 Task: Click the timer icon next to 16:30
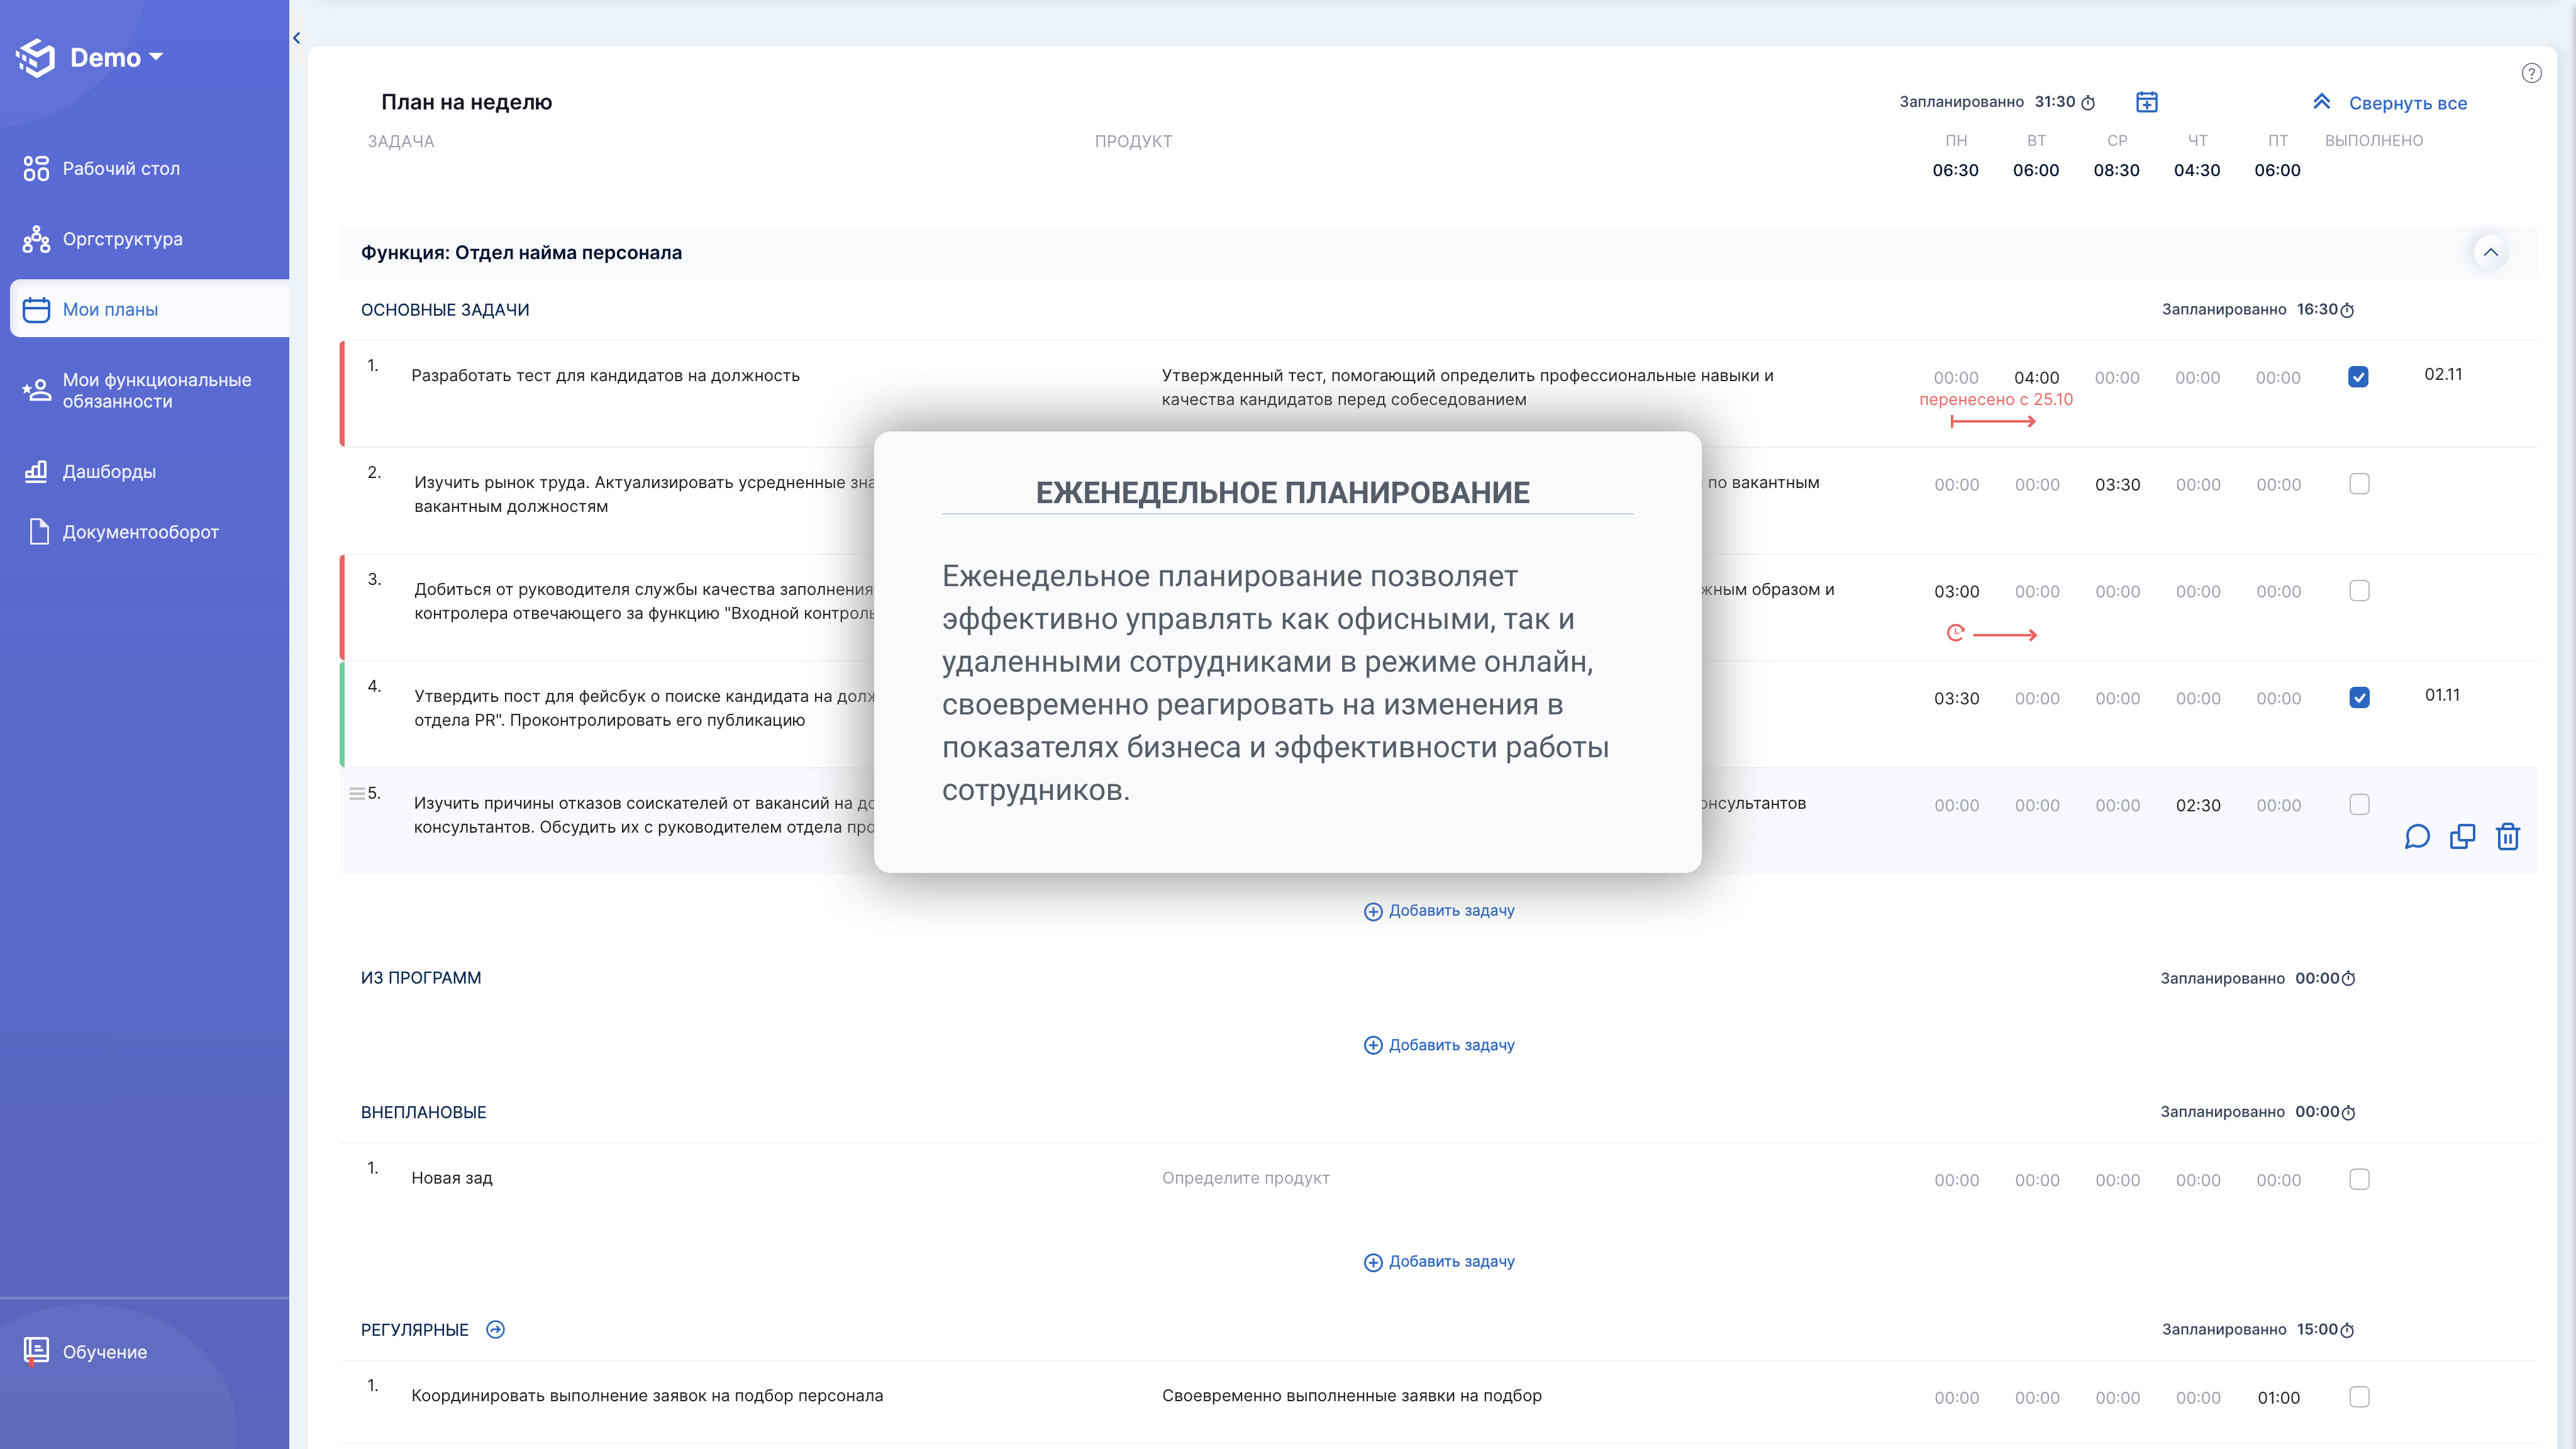coord(2347,310)
